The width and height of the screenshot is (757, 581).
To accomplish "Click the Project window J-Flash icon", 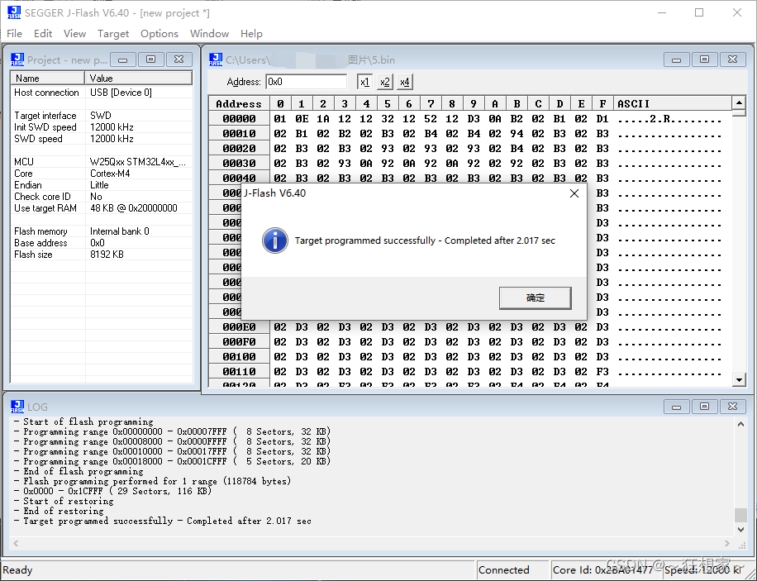I will click(x=17, y=60).
